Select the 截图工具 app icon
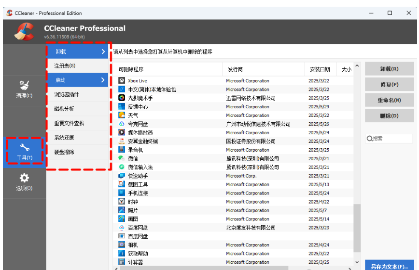Viewport: 419px width, 270px height. tap(122, 184)
